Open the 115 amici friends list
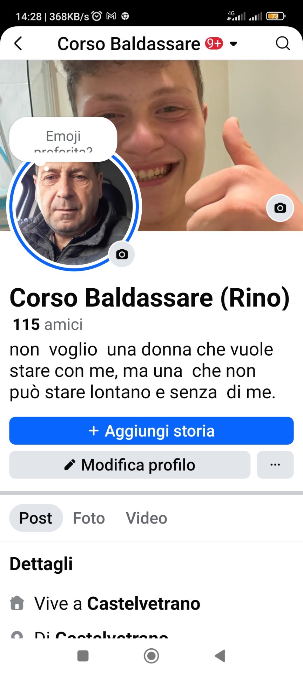Viewport: 303px width, 675px height. point(48,324)
